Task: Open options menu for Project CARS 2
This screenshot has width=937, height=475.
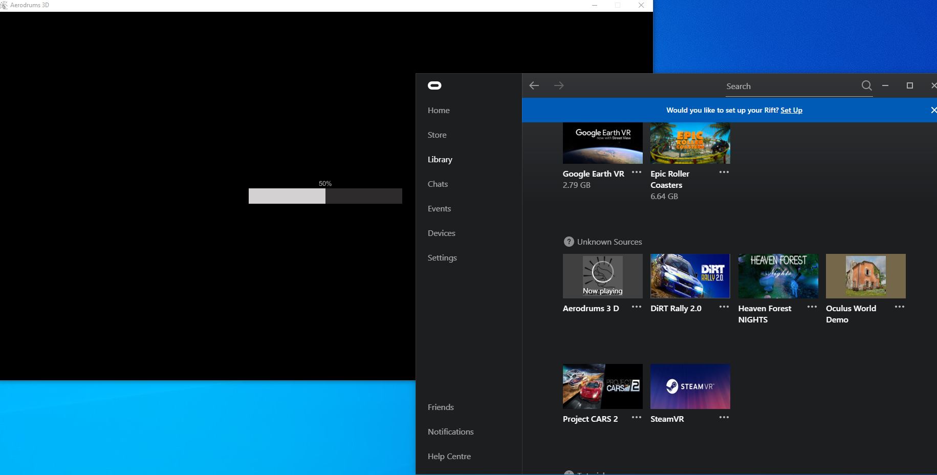Action: (637, 418)
